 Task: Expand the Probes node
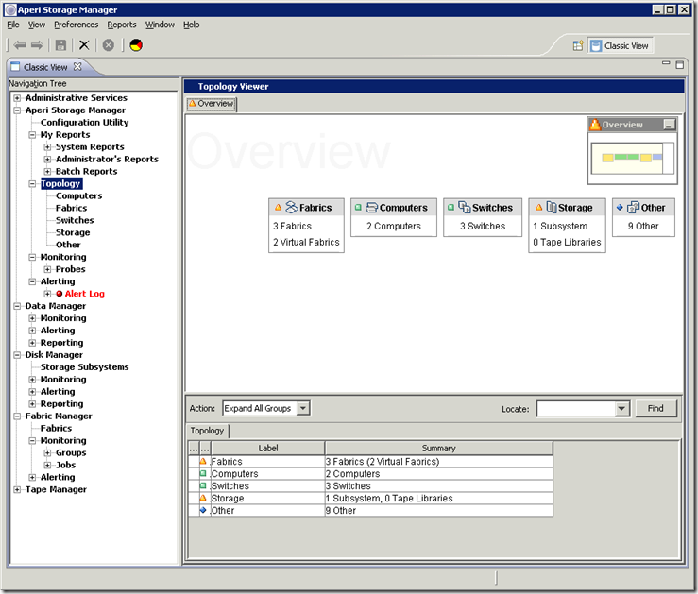47,269
